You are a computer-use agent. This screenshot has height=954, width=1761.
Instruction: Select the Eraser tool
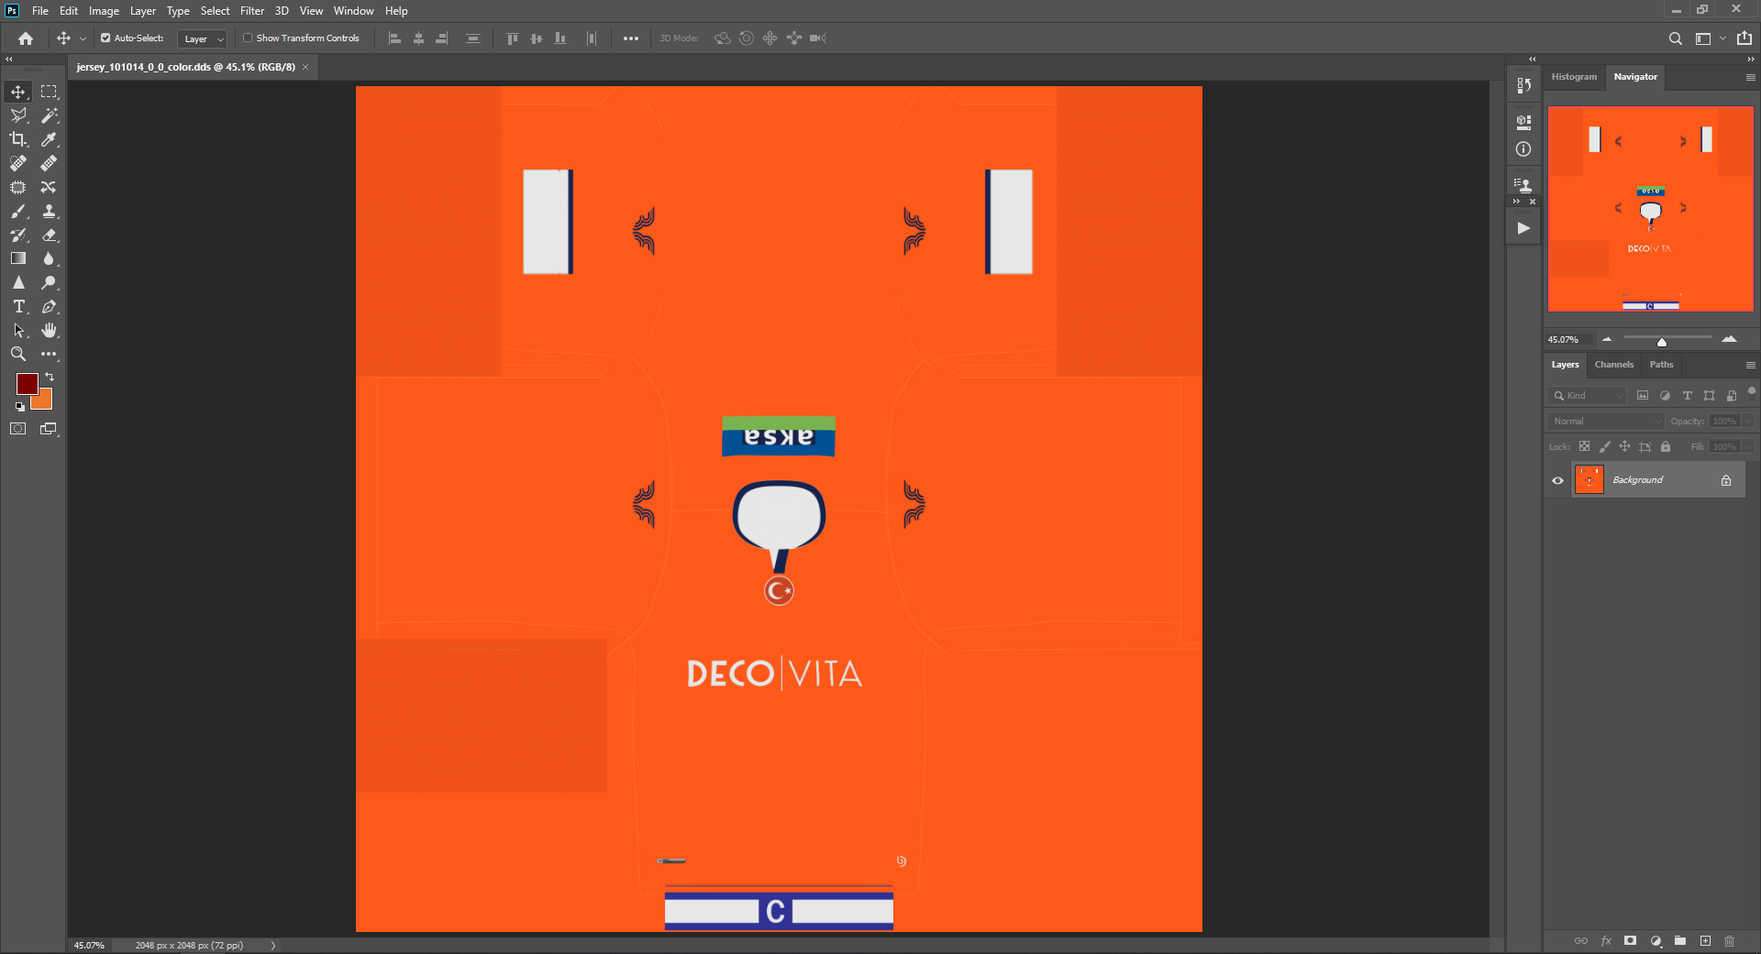point(50,235)
